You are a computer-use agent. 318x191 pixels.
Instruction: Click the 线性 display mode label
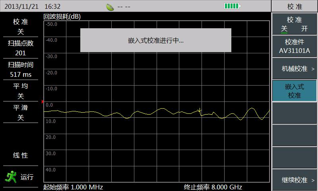point(21,155)
